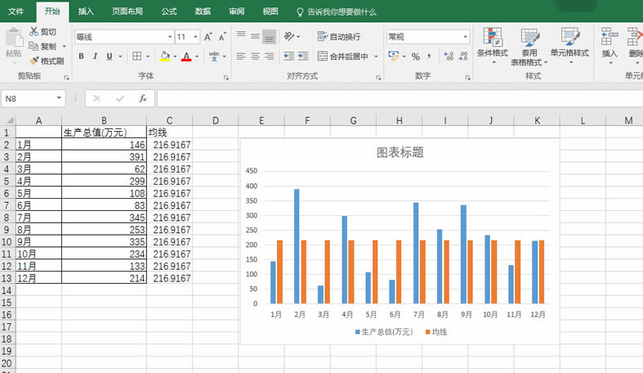
Task: Toggle Bold formatting
Action: click(82, 56)
